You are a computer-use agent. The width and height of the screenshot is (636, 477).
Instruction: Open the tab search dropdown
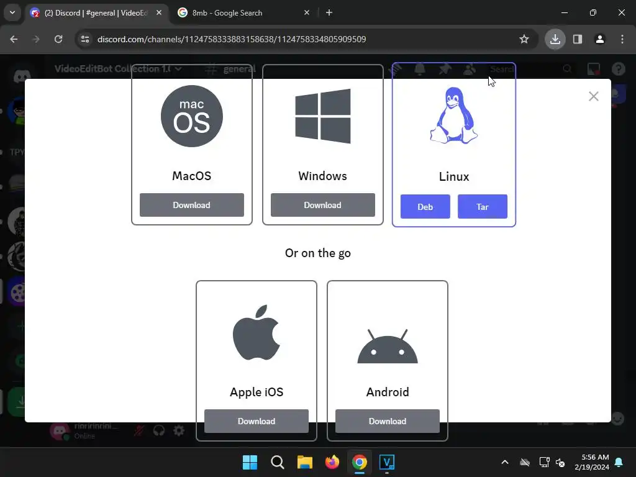point(12,12)
